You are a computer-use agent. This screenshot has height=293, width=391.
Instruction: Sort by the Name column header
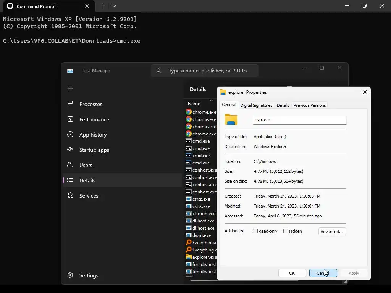[x=194, y=104]
